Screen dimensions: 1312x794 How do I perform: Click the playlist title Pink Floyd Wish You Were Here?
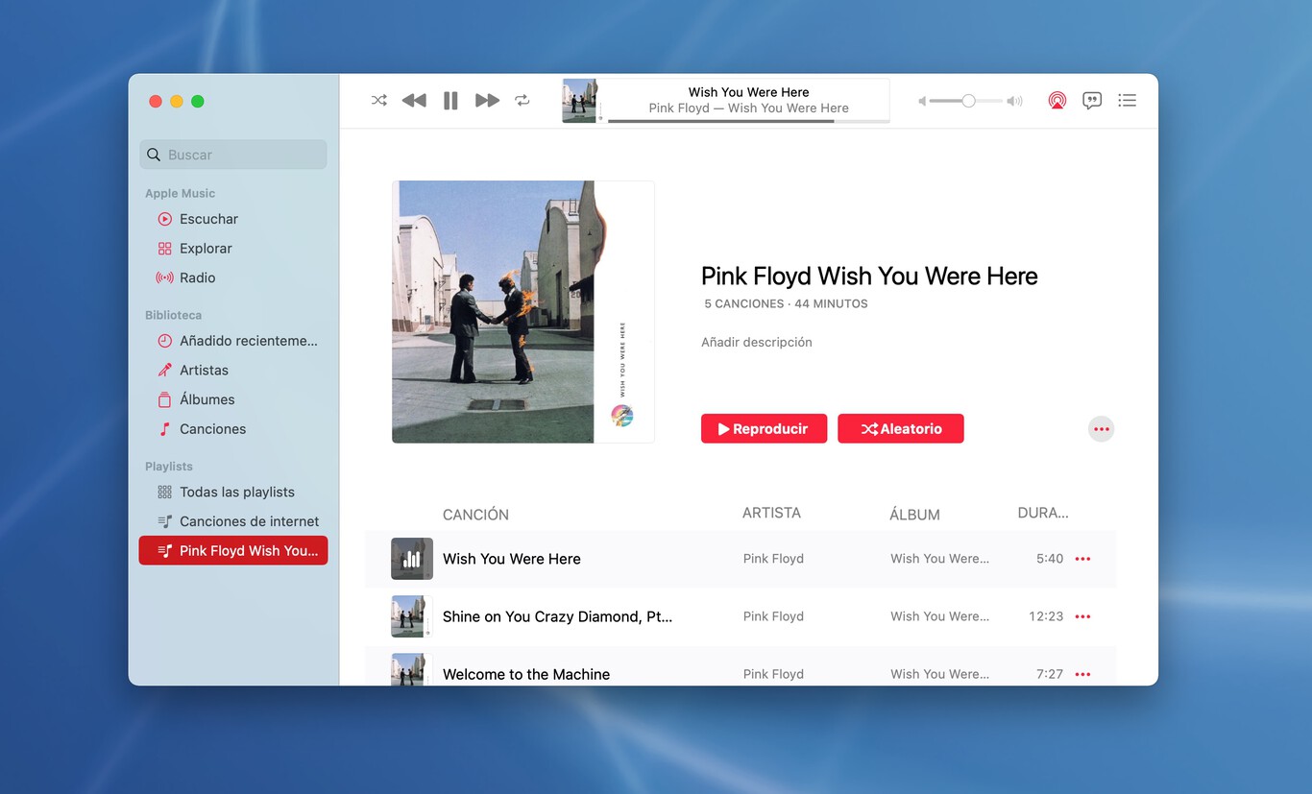tap(869, 277)
